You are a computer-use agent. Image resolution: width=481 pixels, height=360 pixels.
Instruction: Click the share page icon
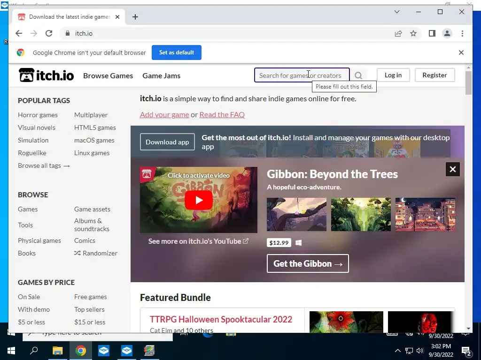tap(398, 33)
